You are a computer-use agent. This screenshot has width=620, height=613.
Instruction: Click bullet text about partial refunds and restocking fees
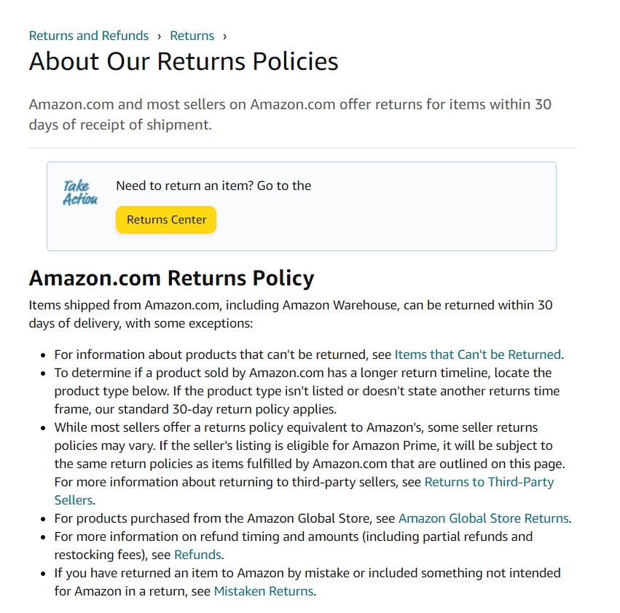(x=294, y=546)
